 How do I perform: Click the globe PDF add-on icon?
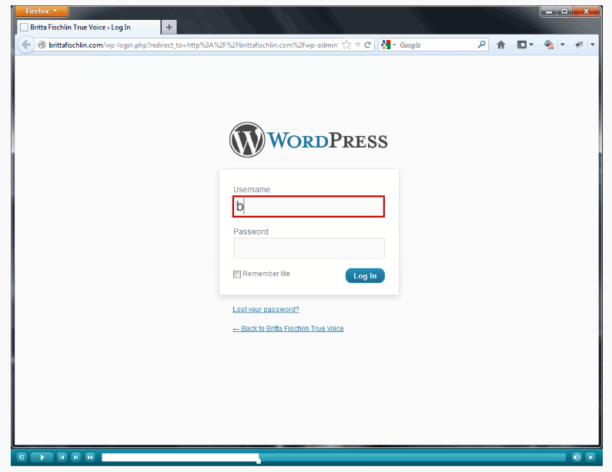pyautogui.click(x=549, y=45)
